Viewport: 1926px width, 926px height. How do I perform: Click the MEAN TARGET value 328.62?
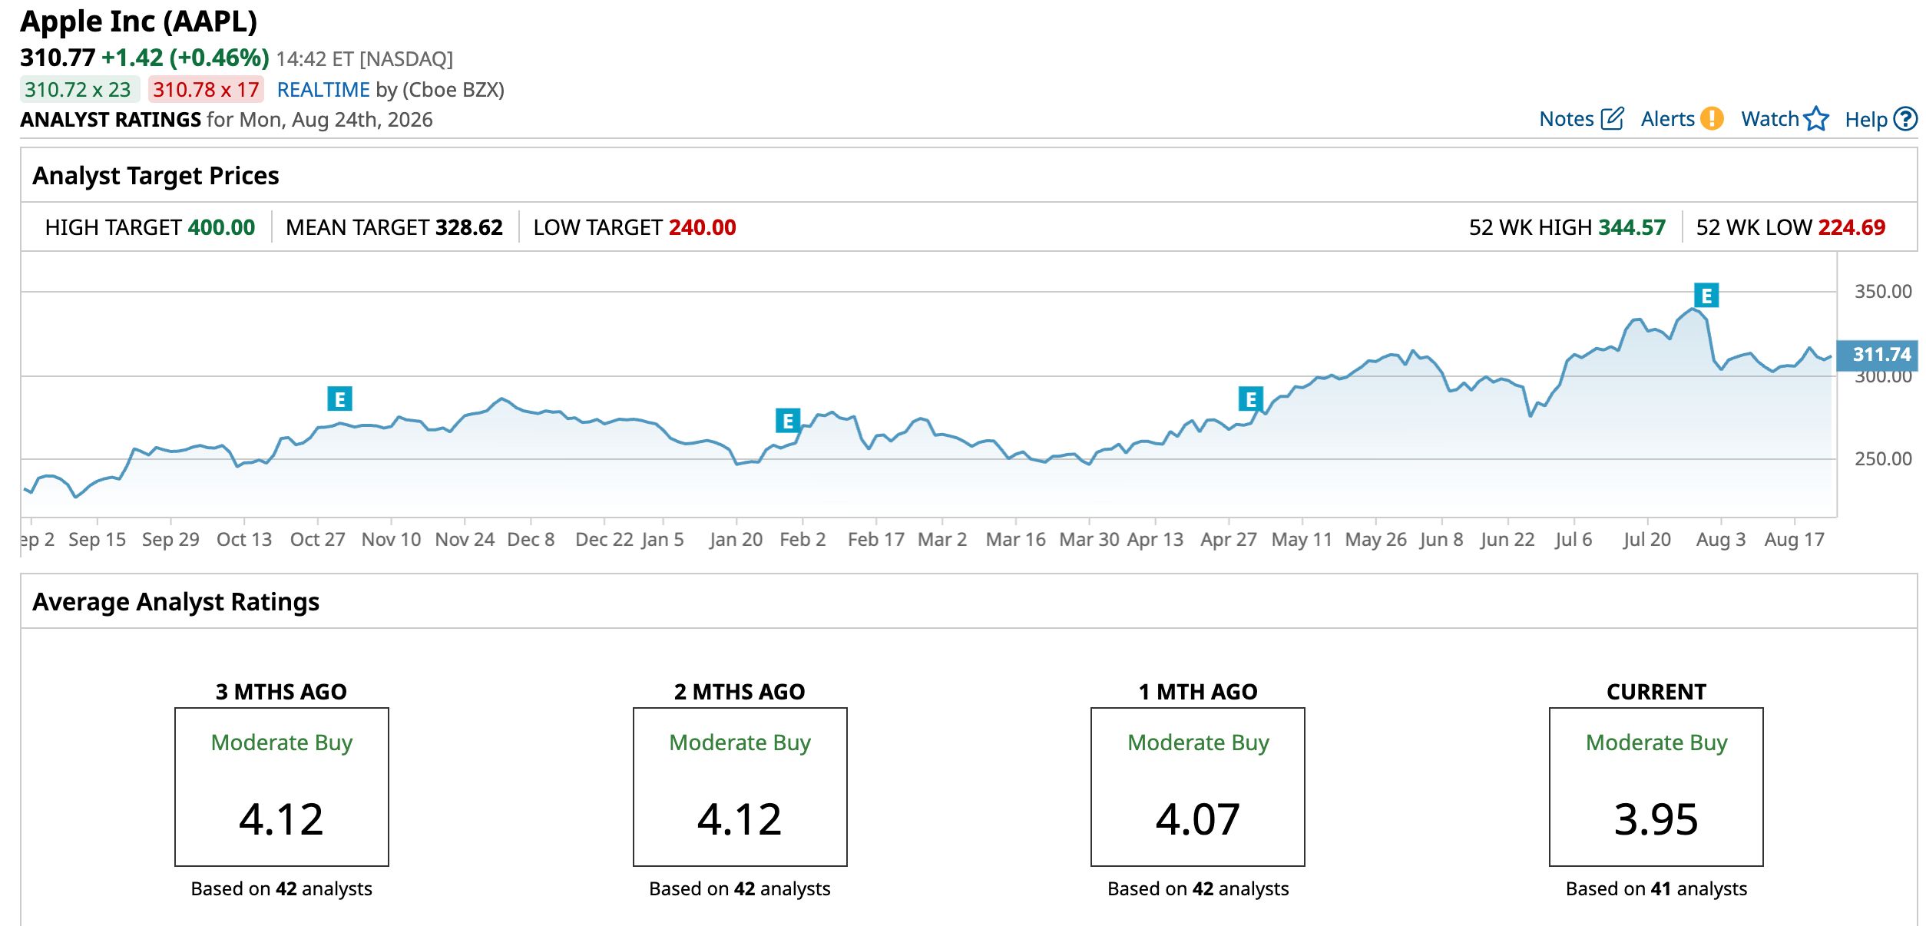tap(469, 227)
